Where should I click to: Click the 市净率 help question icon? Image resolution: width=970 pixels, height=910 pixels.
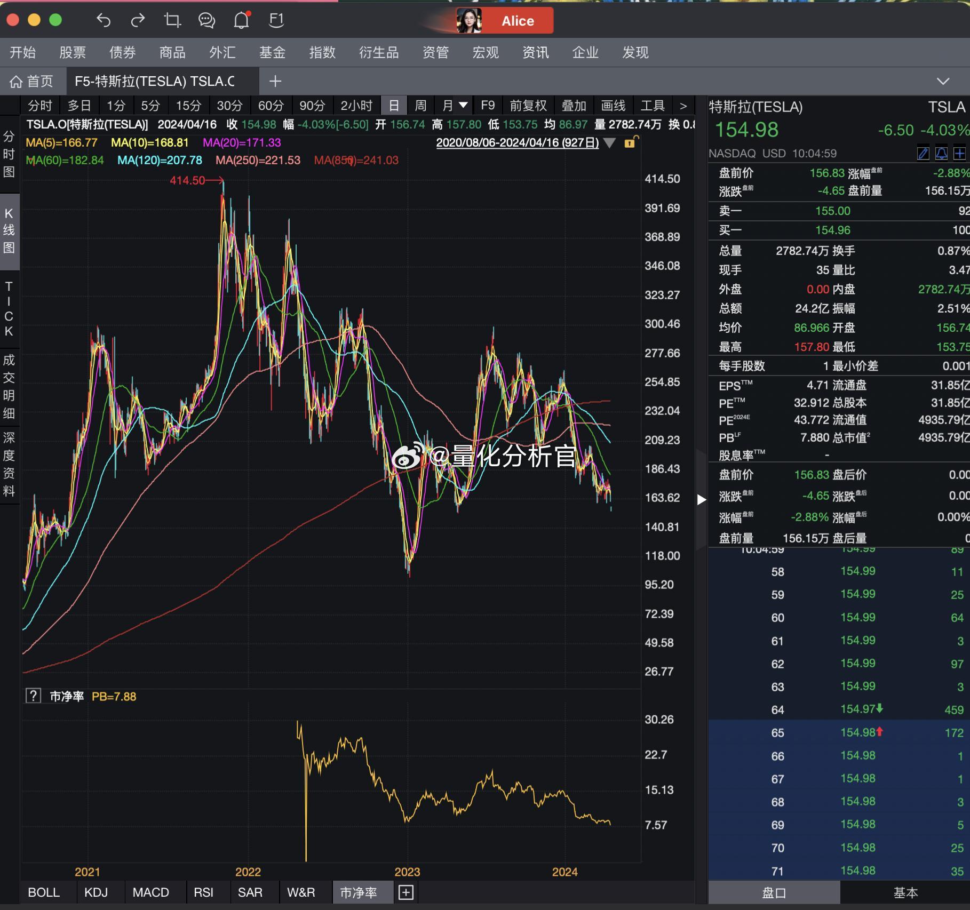coord(33,696)
